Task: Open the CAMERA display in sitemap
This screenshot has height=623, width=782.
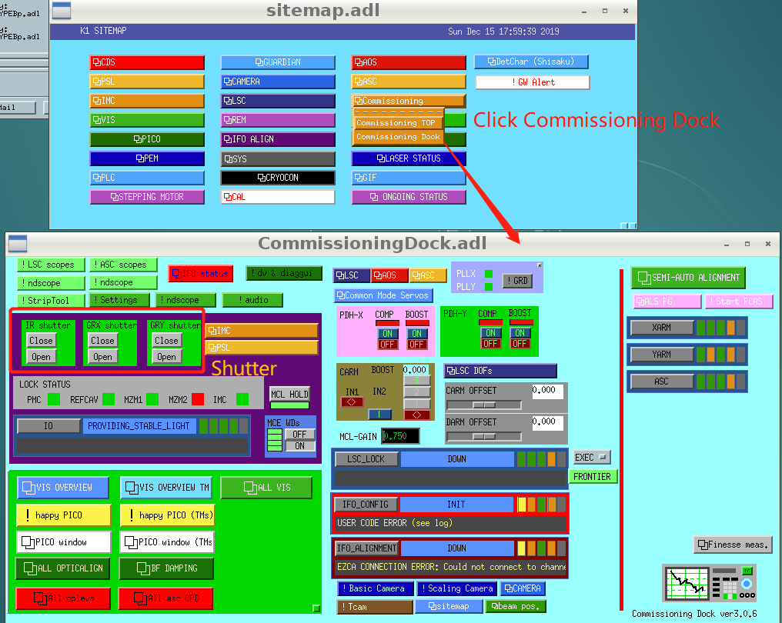Action: click(278, 82)
